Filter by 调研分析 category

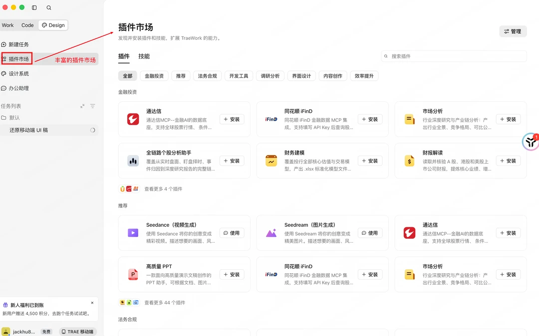(x=270, y=76)
